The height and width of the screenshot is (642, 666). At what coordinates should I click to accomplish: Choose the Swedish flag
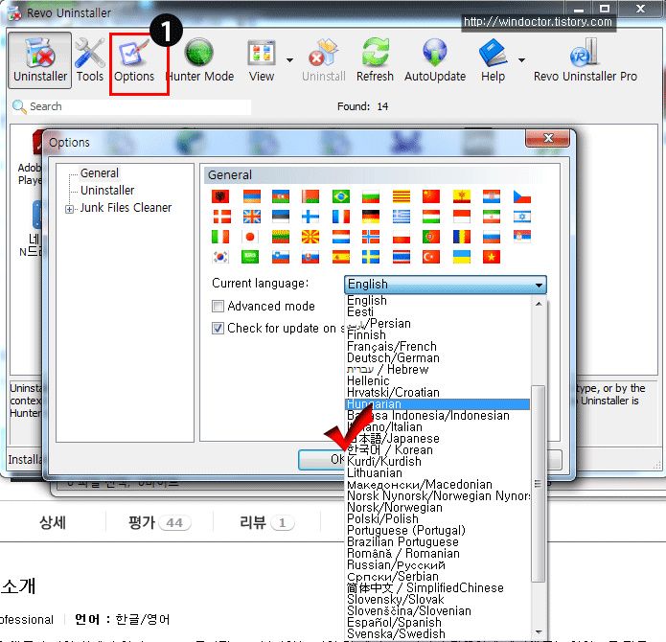pos(371,257)
